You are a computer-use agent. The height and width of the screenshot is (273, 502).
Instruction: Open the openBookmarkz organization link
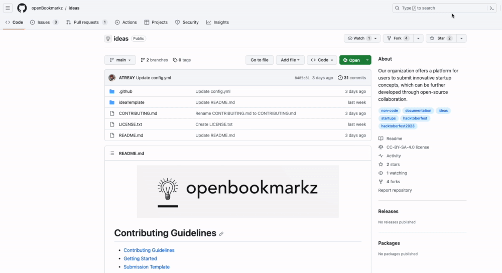point(47,8)
